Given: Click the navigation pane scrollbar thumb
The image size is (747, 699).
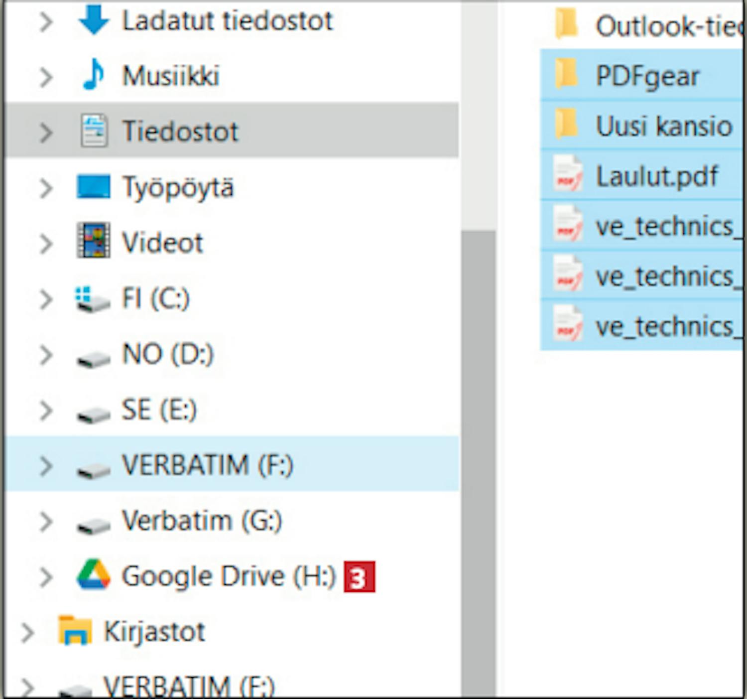Looking at the screenshot, I should pos(478,448).
